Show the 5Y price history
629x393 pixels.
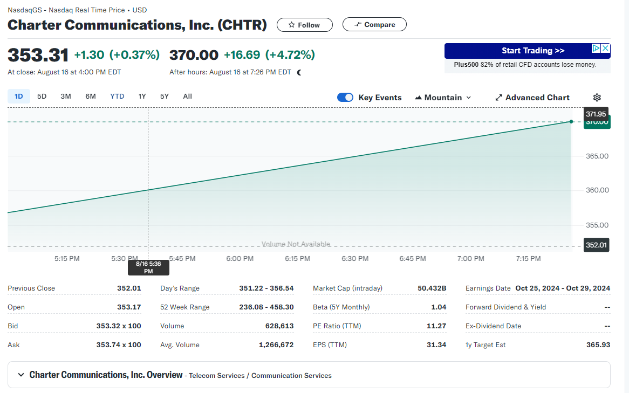pos(164,96)
